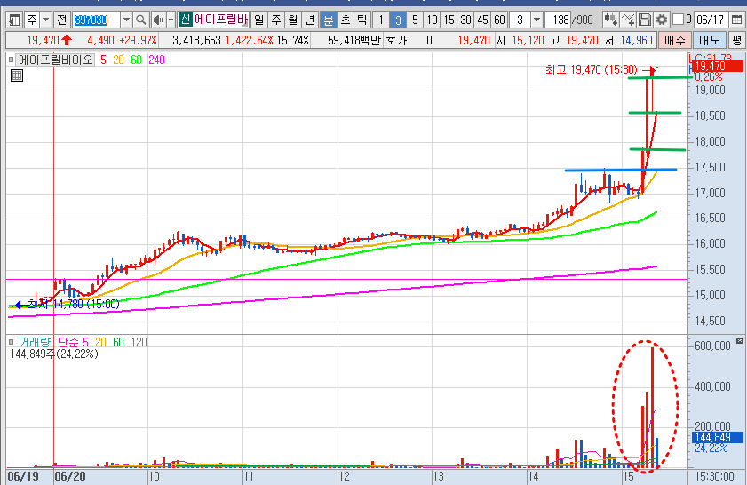
Task: Click the add line indicator icon
Action: pyautogui.click(x=628, y=20)
